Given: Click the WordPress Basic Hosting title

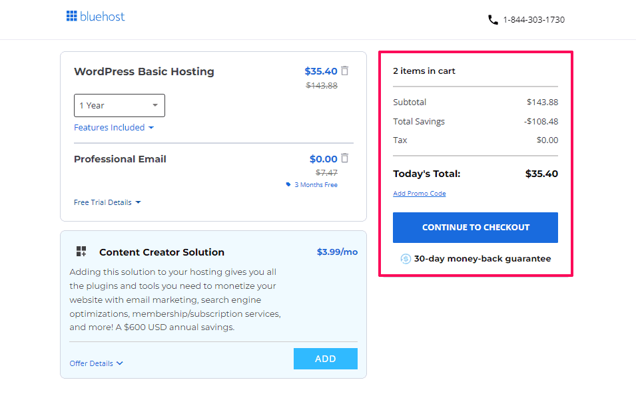Looking at the screenshot, I should (x=144, y=72).
